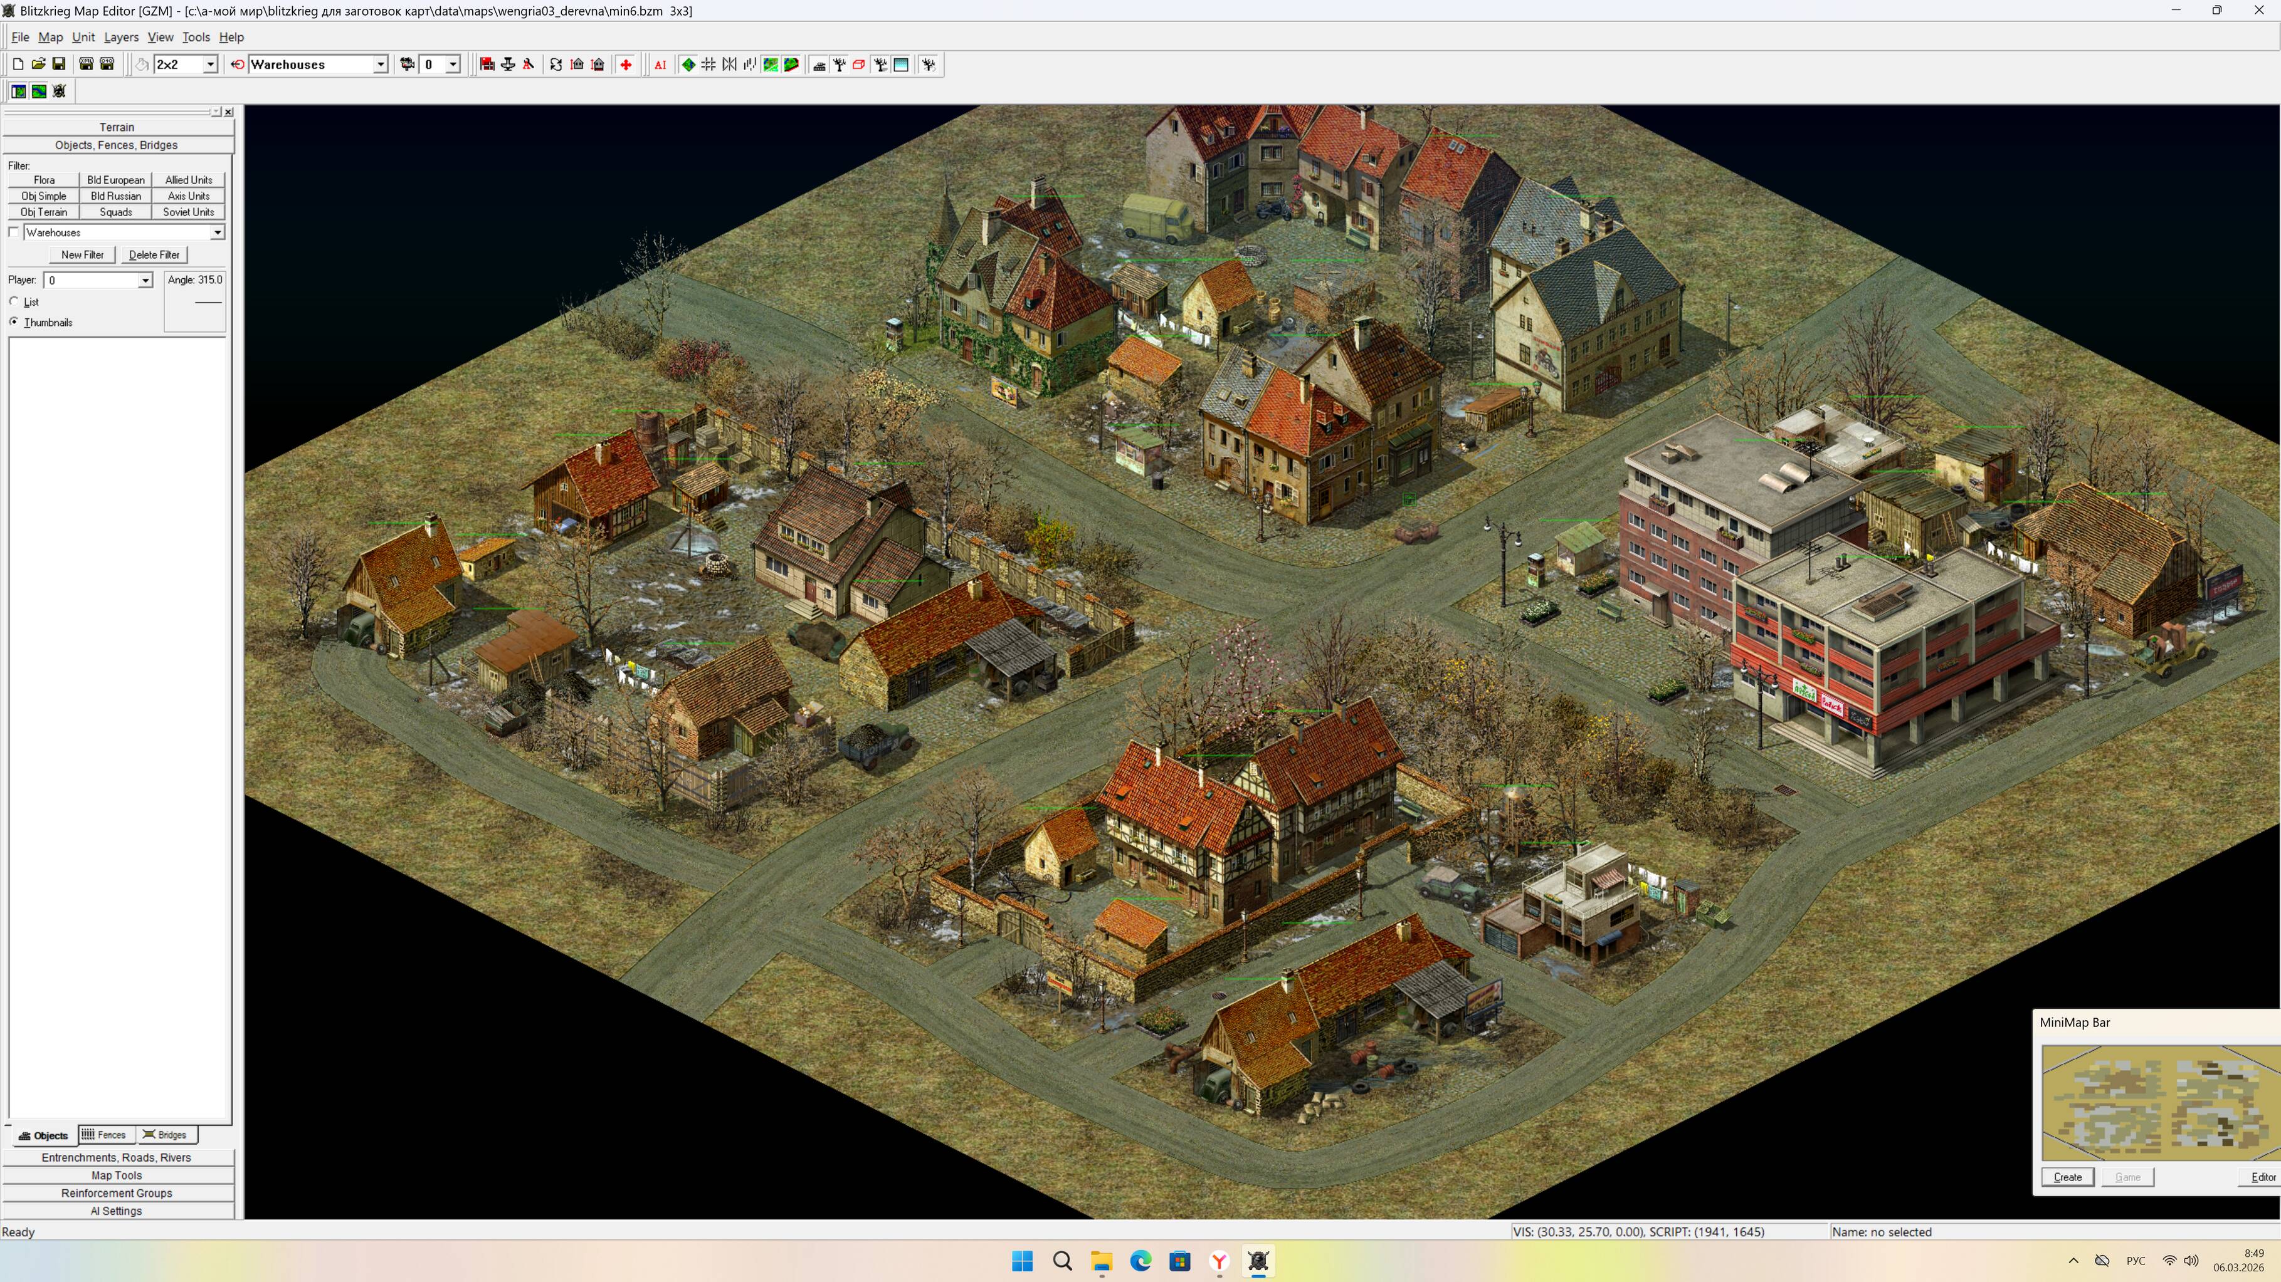This screenshot has height=1282, width=2281.
Task: Click the circular arrows refresh icon
Action: point(555,65)
